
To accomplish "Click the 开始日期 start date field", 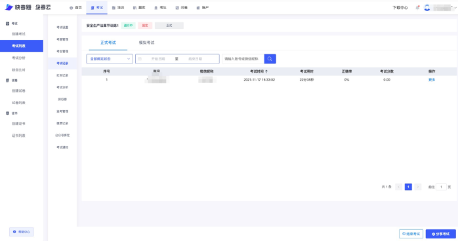I will point(158,59).
